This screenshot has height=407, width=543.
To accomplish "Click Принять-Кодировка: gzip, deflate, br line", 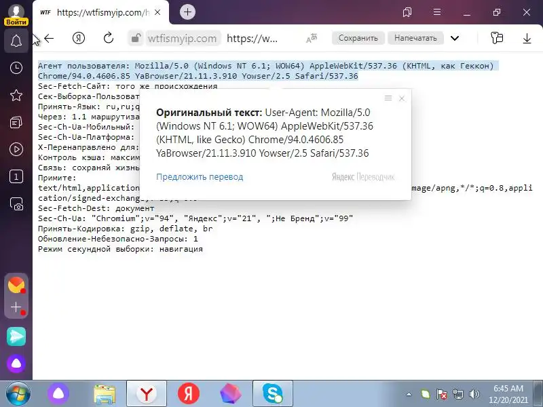I will click(125, 229).
